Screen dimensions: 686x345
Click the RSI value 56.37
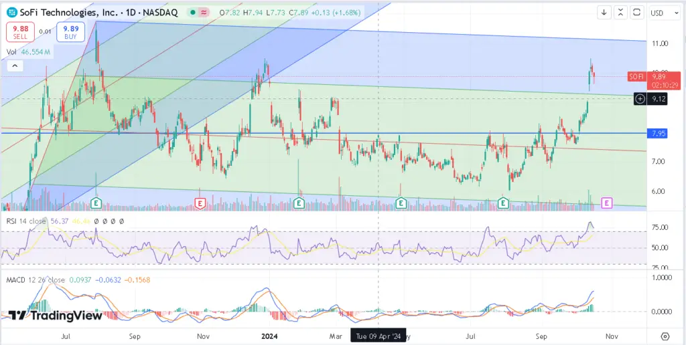(58, 221)
